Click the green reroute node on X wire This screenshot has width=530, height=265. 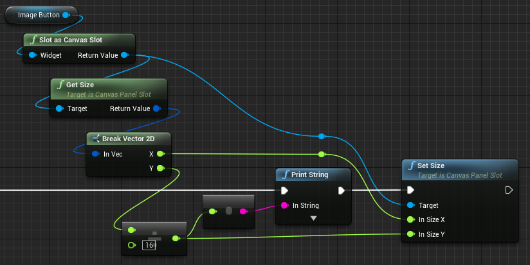pos(322,155)
